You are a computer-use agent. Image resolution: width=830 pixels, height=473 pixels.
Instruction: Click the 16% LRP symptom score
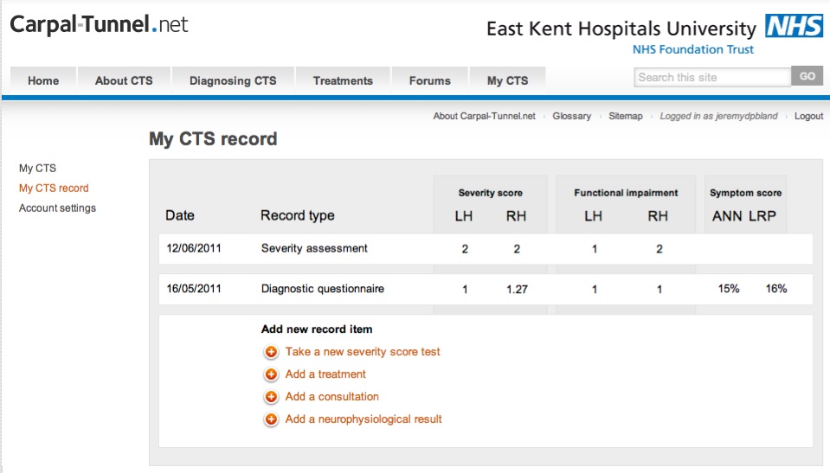[776, 289]
